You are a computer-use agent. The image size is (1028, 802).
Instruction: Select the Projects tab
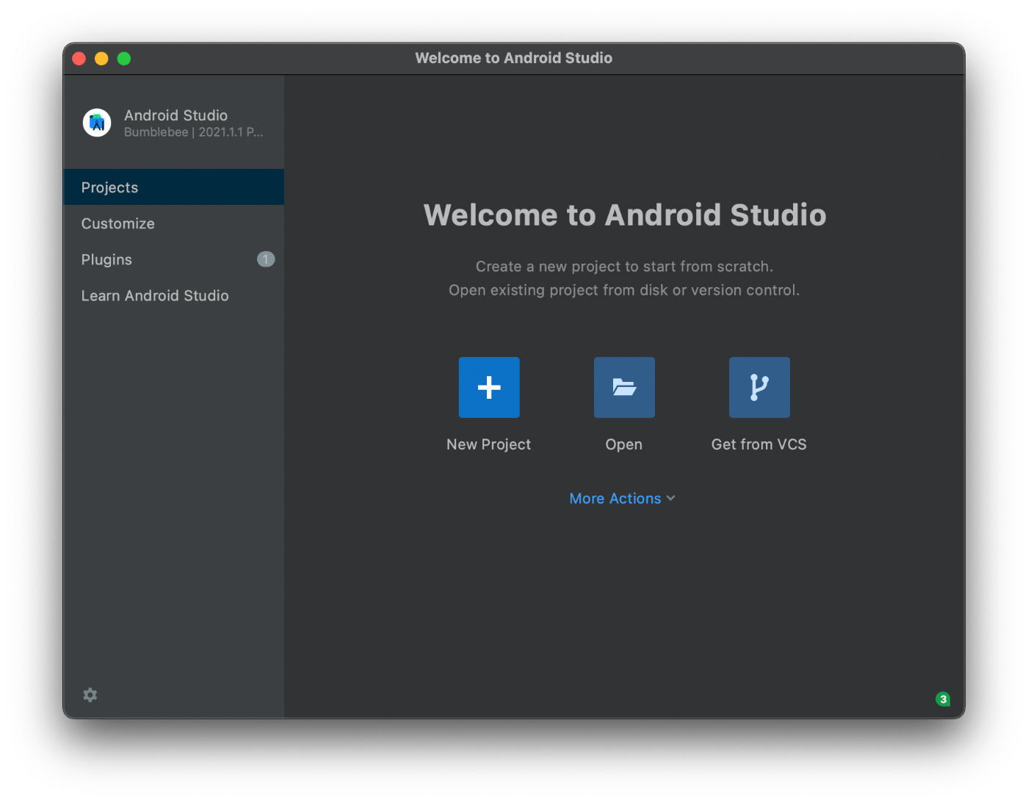173,187
